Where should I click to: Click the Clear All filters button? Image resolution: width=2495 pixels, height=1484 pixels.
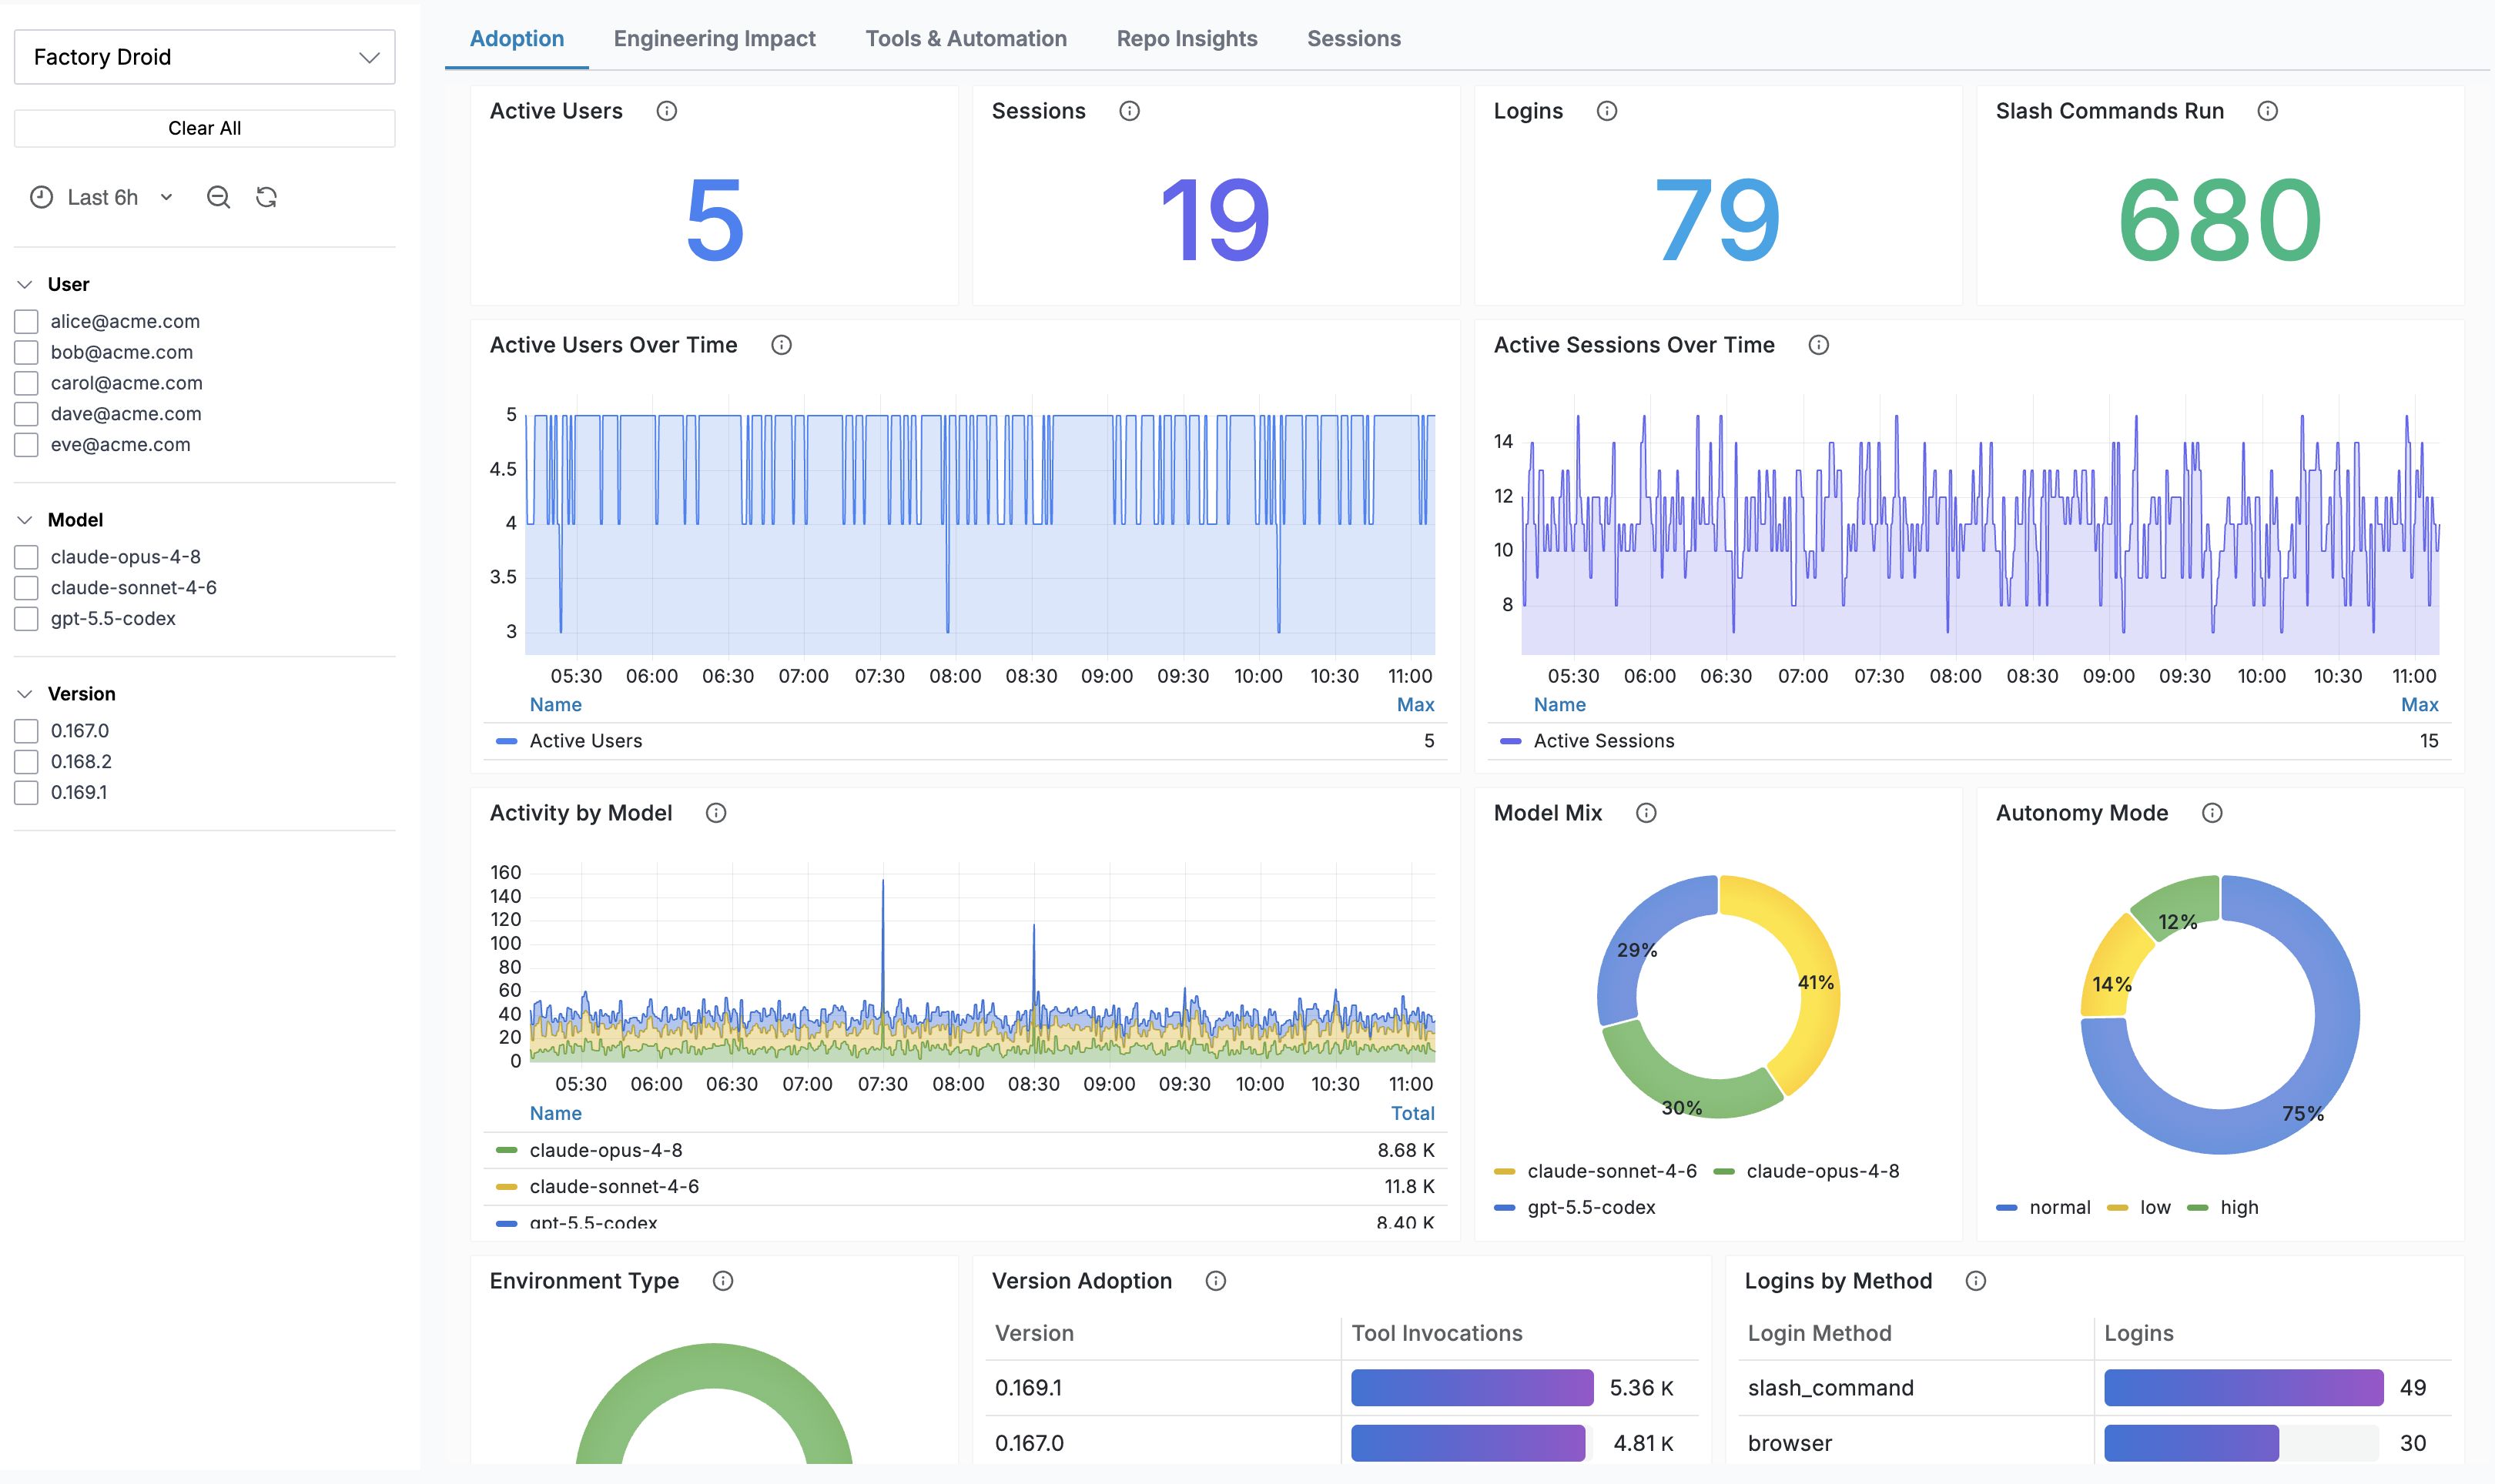[204, 128]
